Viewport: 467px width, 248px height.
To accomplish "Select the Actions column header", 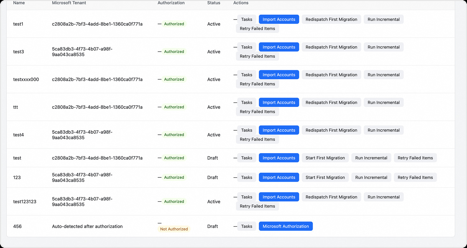I will pyautogui.click(x=241, y=3).
